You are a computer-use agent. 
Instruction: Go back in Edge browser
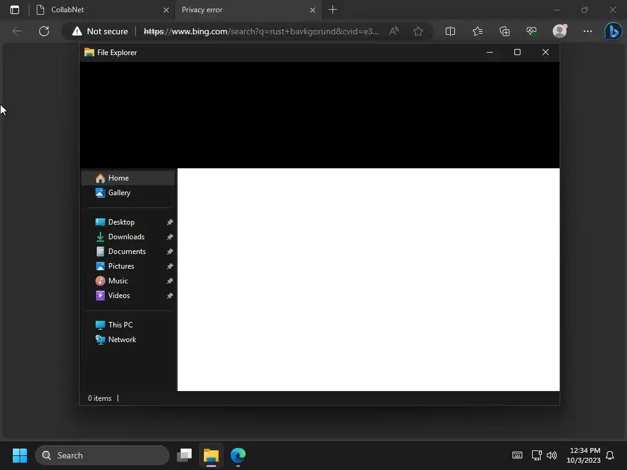coord(17,31)
